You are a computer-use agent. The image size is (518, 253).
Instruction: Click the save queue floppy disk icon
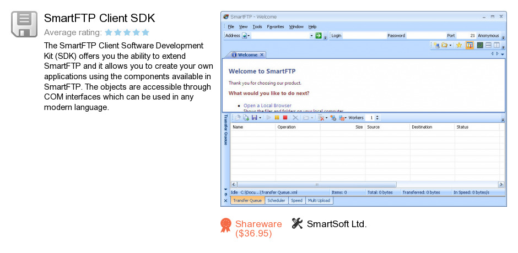coord(255,118)
